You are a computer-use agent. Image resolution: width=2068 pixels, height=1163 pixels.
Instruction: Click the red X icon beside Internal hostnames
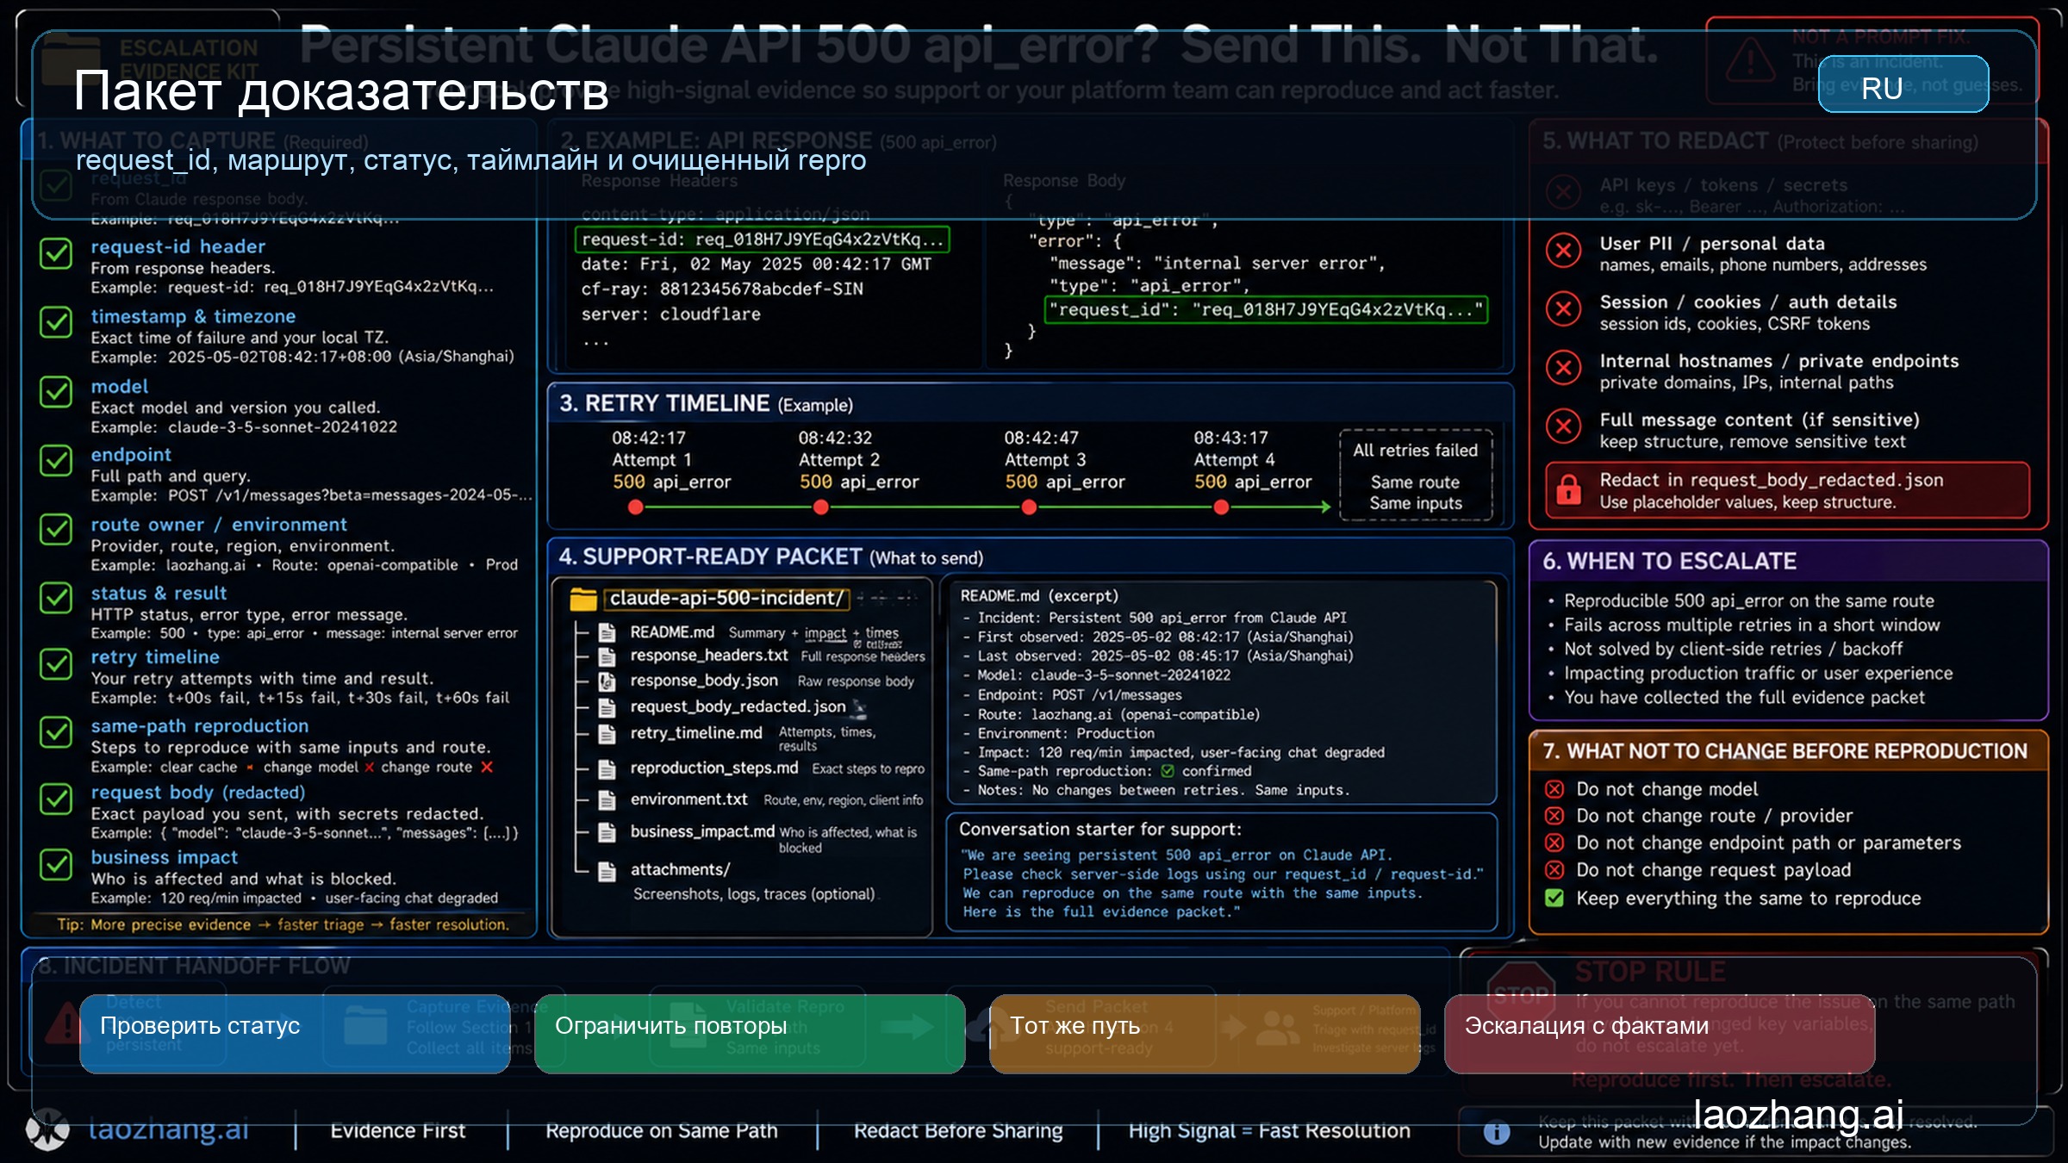click(x=1563, y=368)
